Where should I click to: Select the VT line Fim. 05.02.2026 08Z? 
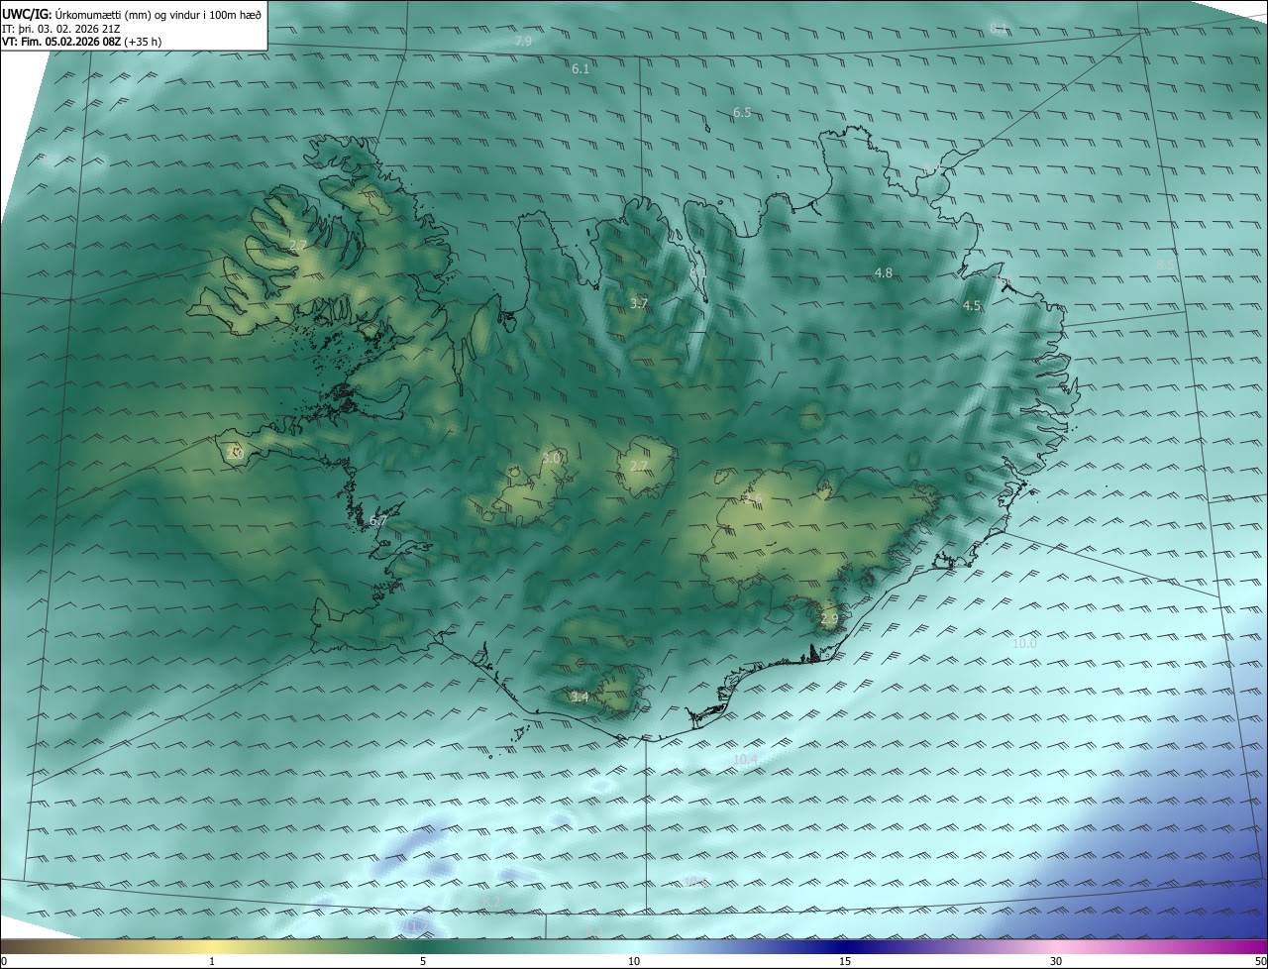click(82, 42)
